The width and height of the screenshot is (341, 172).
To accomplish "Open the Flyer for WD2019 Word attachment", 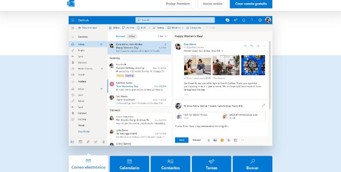I will (x=197, y=116).
